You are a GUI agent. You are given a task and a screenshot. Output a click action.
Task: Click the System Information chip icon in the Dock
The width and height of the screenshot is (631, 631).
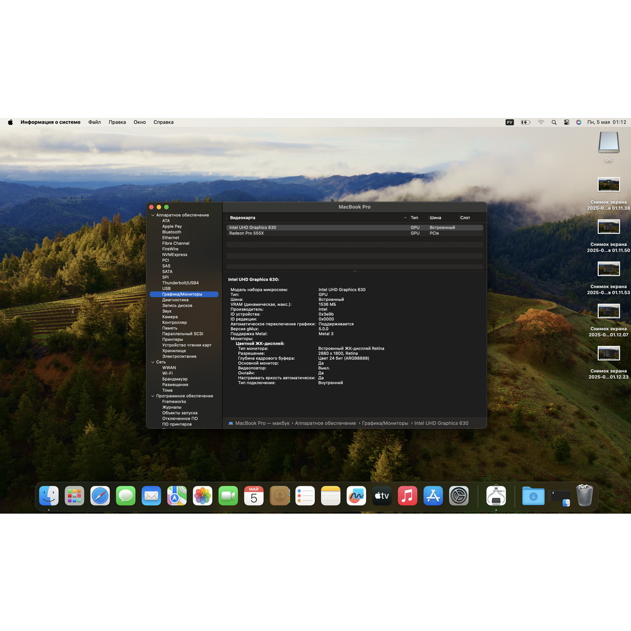pos(496,495)
